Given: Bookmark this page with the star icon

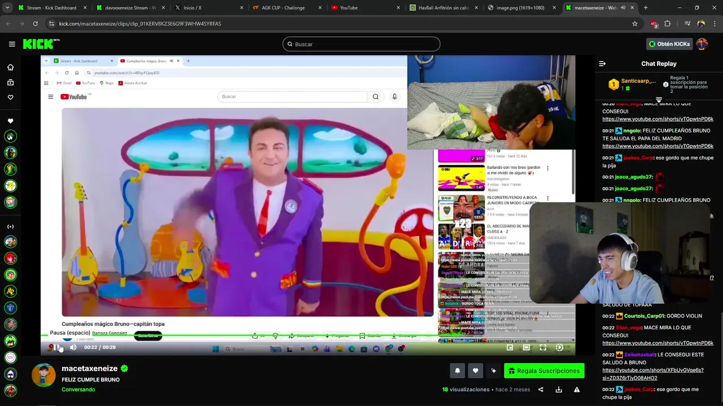Looking at the screenshot, I should [x=635, y=24].
